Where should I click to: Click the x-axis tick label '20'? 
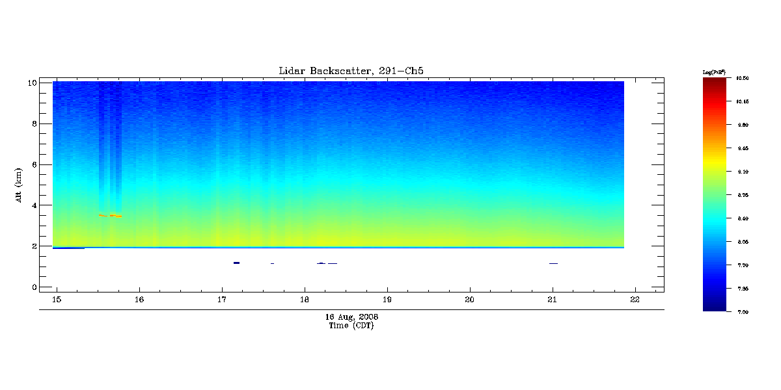click(470, 300)
